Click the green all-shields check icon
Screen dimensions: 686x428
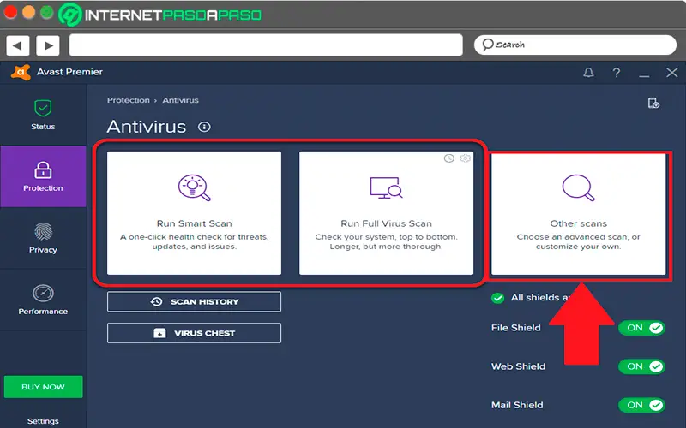497,298
